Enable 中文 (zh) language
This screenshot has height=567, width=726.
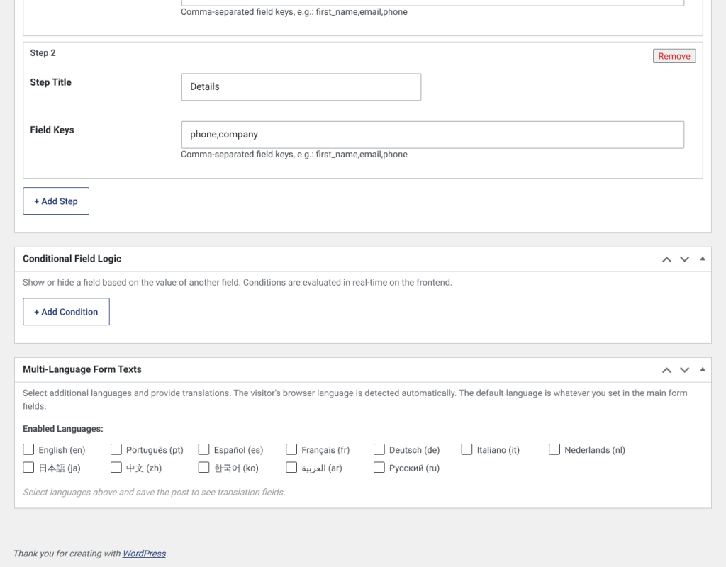(116, 468)
